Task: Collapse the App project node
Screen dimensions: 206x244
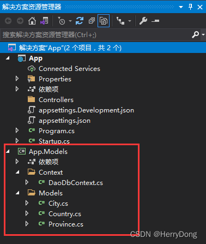Action: (8, 58)
